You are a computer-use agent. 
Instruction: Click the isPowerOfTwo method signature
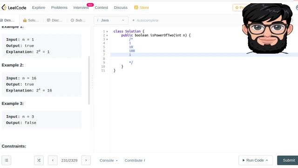[156, 35]
